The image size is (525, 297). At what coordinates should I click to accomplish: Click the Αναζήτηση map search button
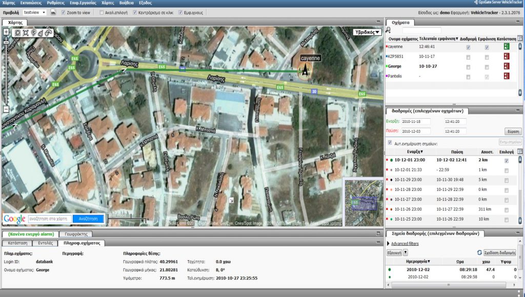coord(88,219)
